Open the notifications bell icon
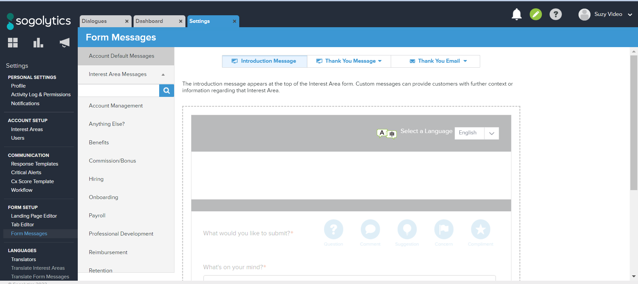This screenshot has width=638, height=284. [x=516, y=14]
